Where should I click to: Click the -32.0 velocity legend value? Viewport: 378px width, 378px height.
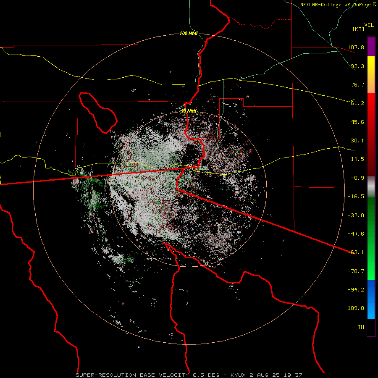356,215
